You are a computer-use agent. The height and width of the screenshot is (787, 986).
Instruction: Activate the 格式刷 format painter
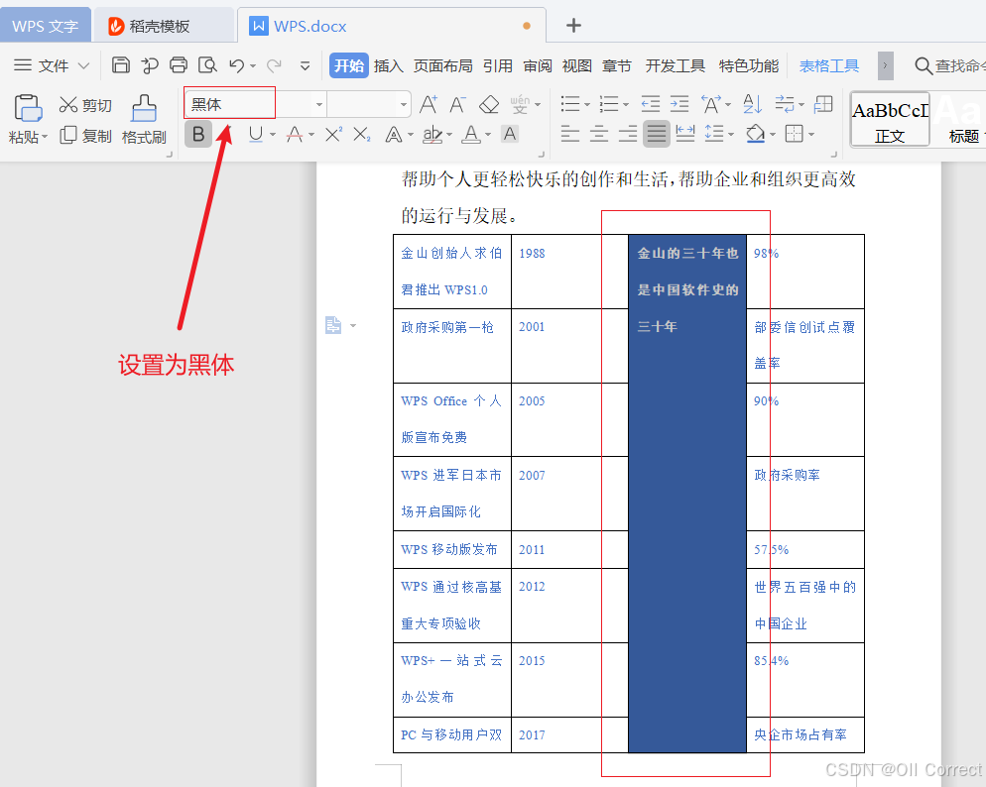pos(144,119)
